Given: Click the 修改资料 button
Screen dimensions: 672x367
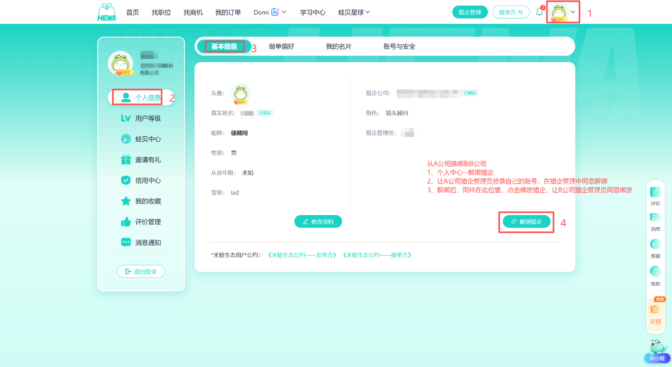Looking at the screenshot, I should [318, 221].
